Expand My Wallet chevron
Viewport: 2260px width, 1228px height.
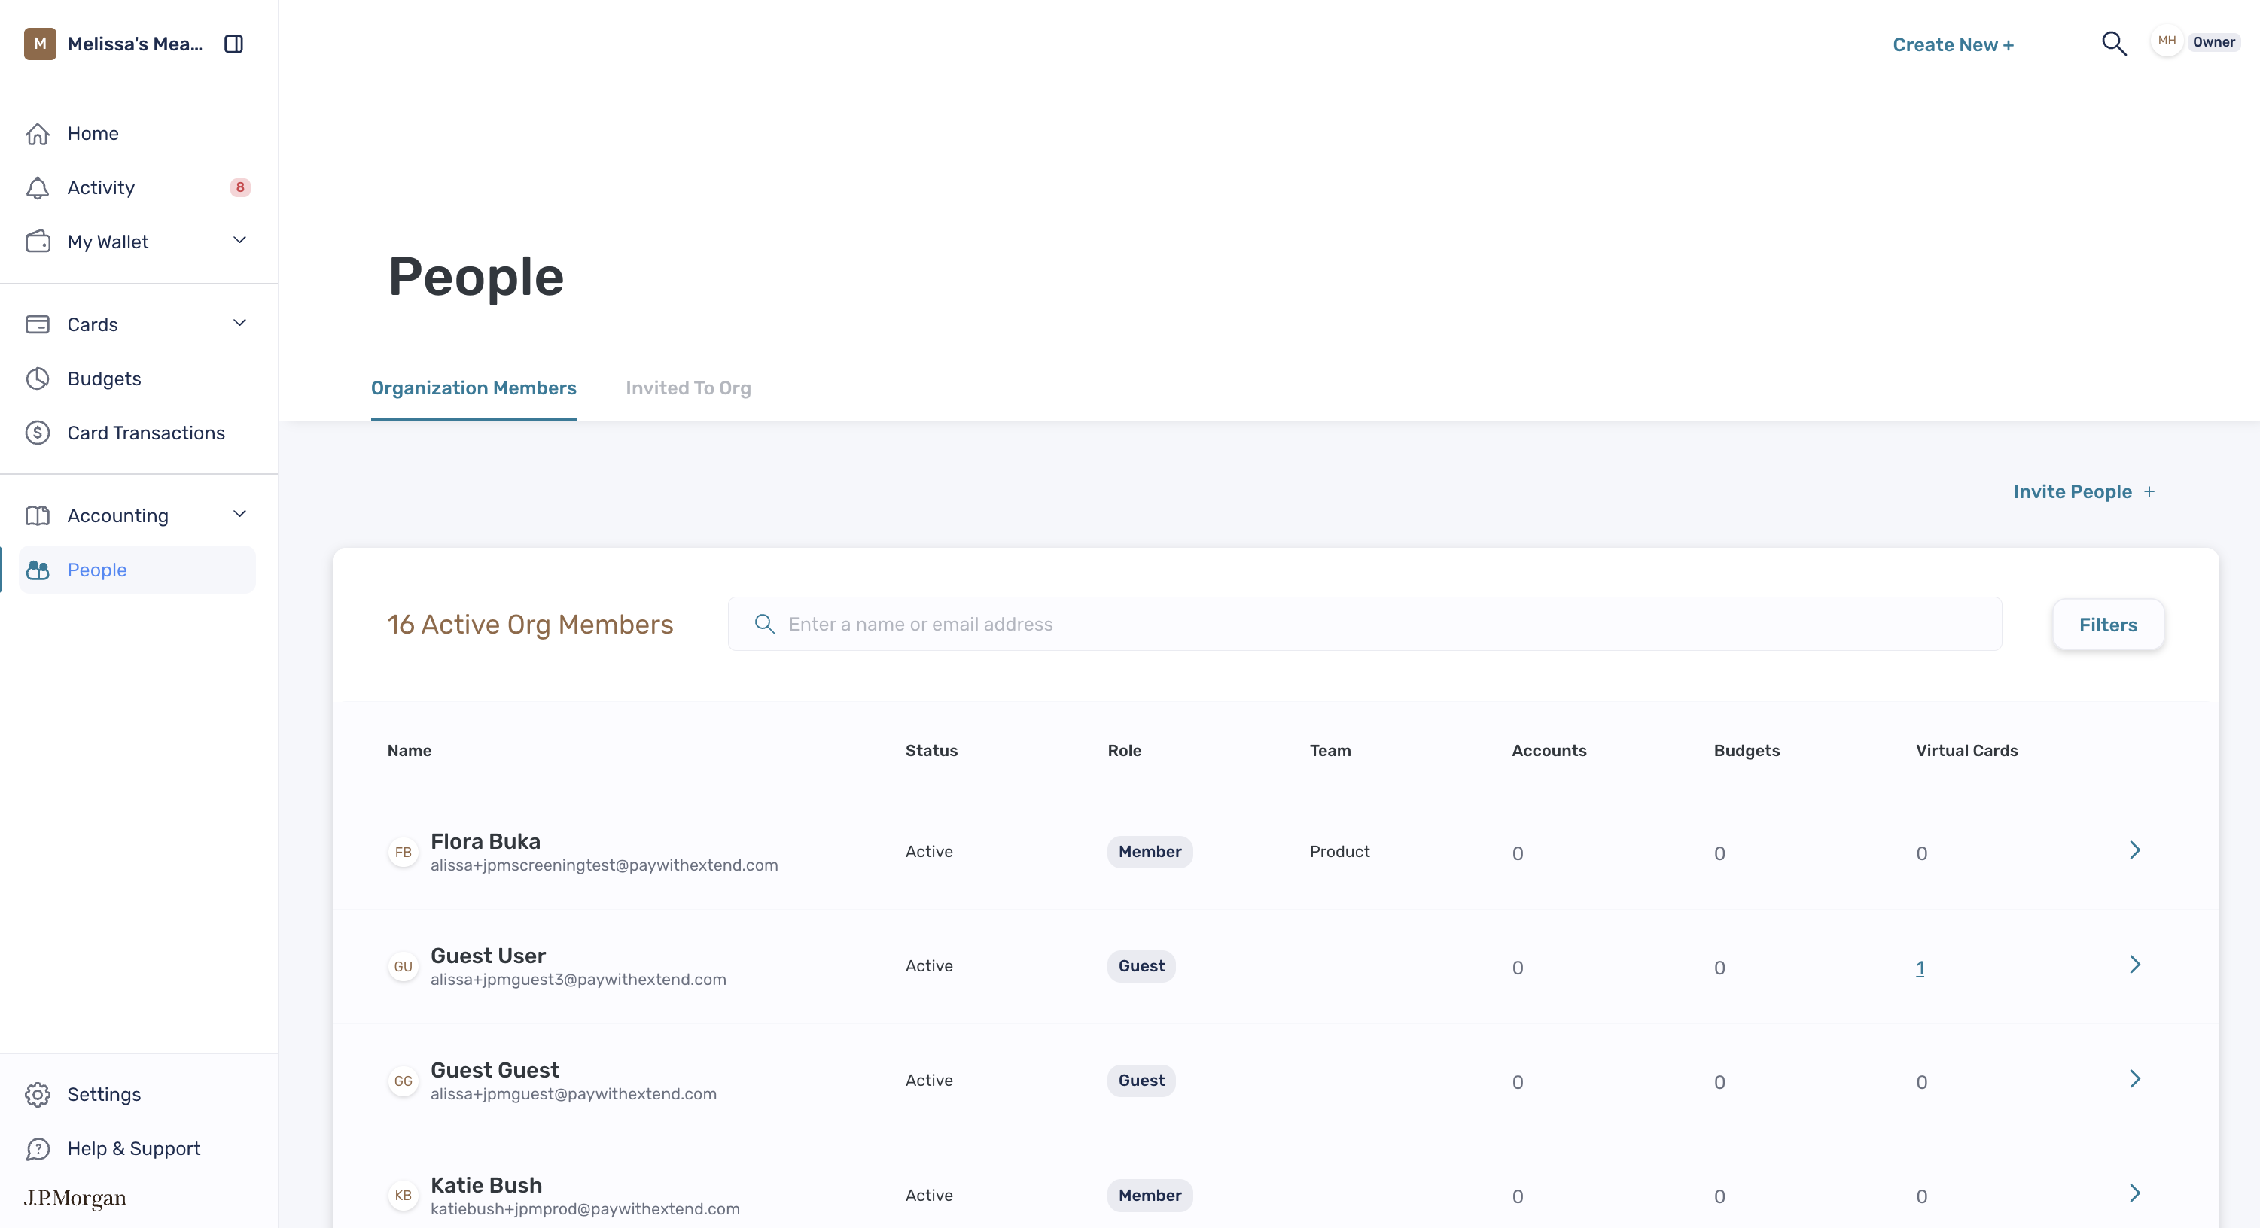(239, 240)
